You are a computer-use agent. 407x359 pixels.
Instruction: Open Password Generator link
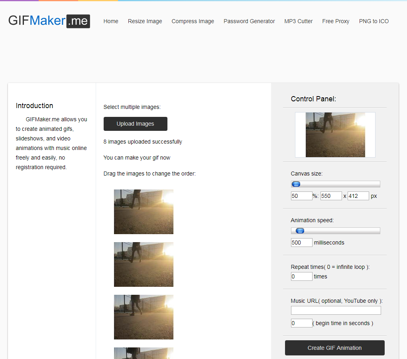[x=249, y=21]
